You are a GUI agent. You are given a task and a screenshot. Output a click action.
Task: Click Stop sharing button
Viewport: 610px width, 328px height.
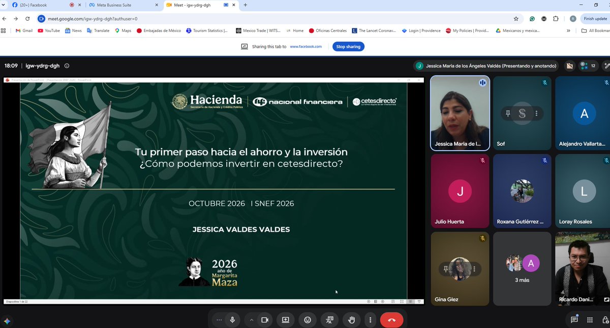point(348,47)
